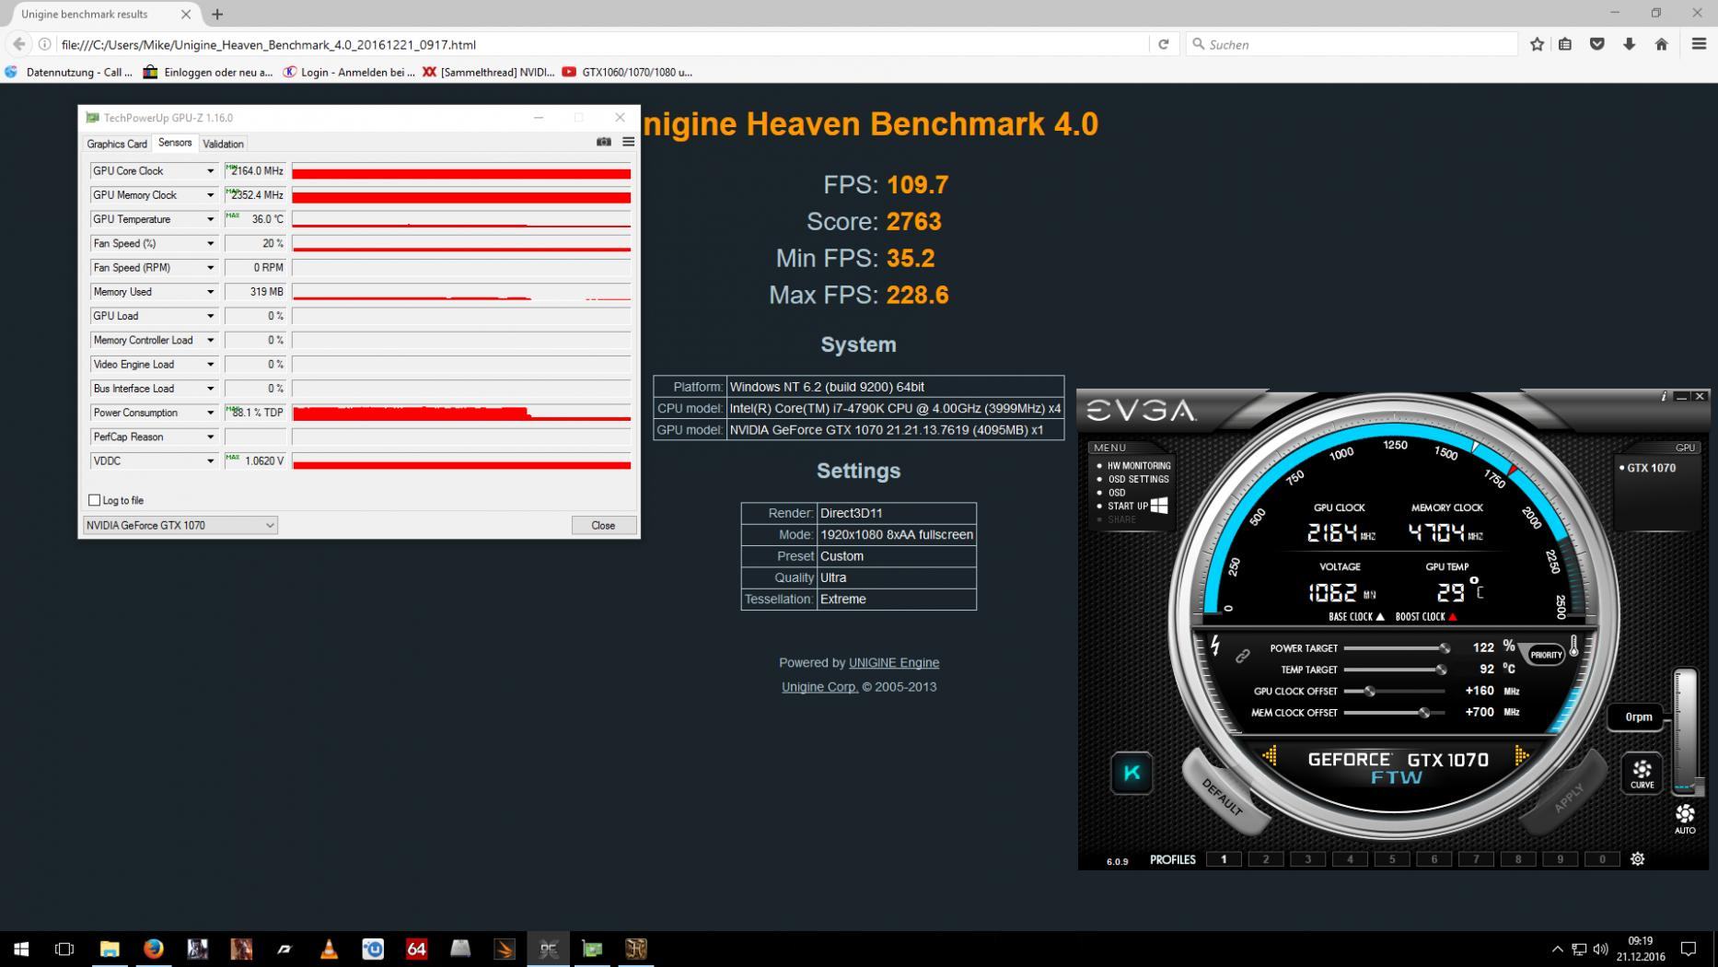Open the Firefox bookmarks list icon

tap(1565, 44)
